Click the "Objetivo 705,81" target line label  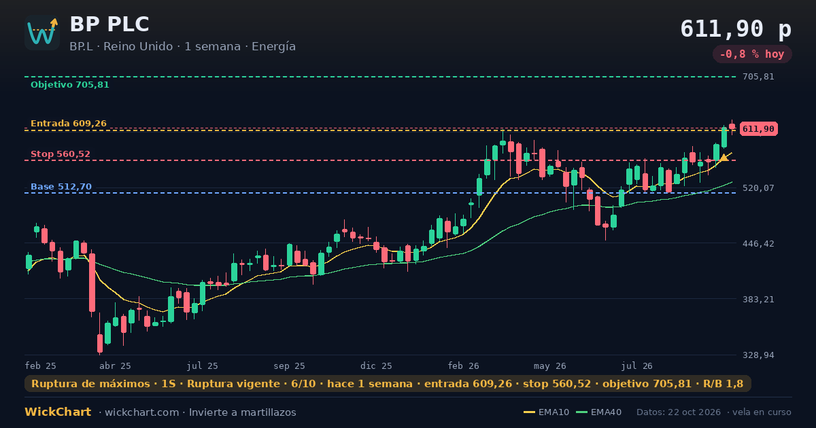(x=70, y=85)
